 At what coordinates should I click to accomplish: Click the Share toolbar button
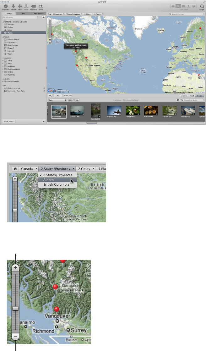(x=41, y=7)
